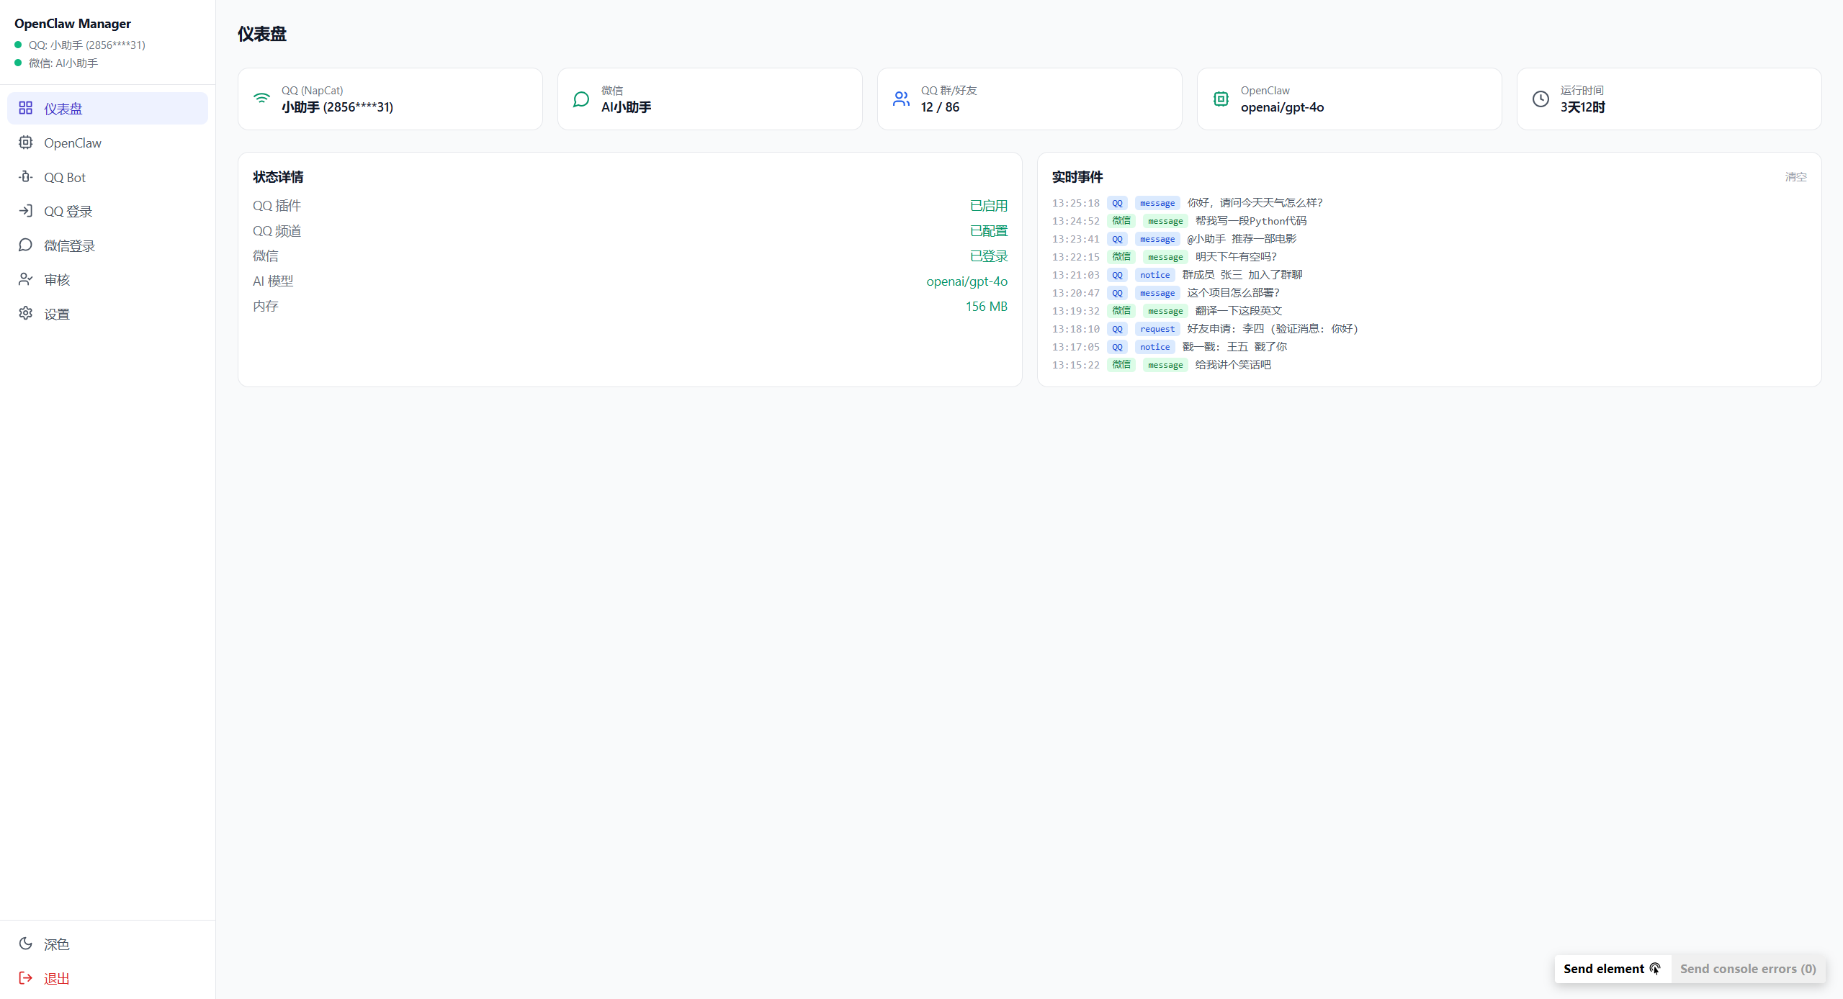Click the wifi icon on QQ (NapCat) card
Screen dimensions: 1843x999
262,99
